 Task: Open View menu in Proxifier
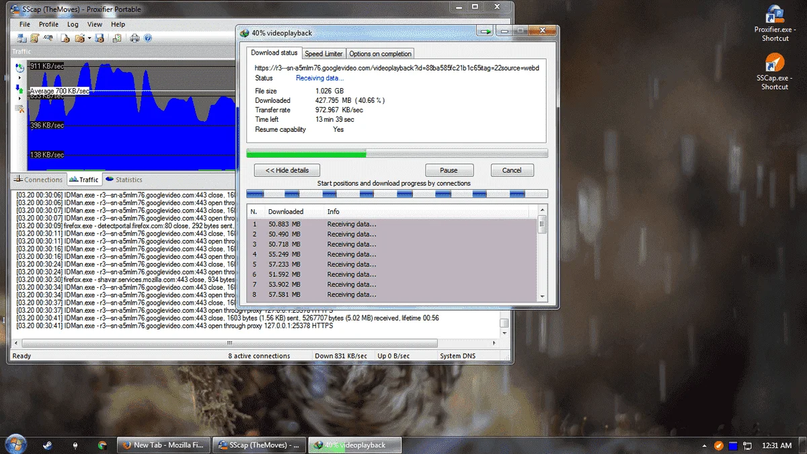point(95,24)
